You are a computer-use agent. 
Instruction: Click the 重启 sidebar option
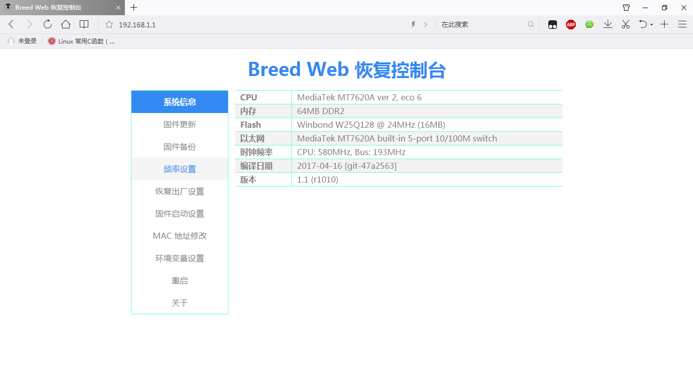[x=180, y=281]
